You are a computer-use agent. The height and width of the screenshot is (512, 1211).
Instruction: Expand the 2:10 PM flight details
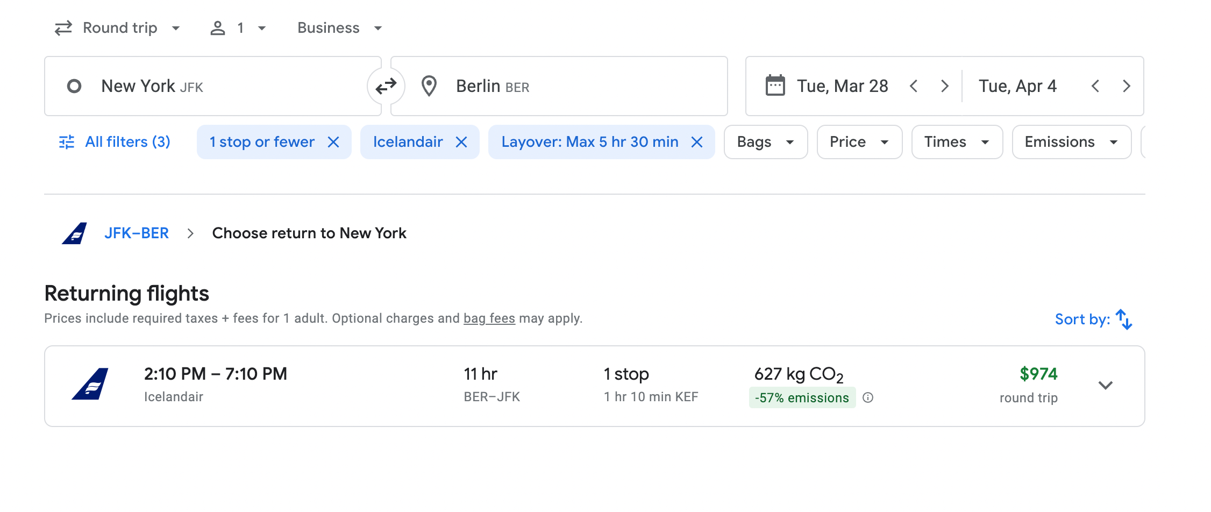[1105, 386]
